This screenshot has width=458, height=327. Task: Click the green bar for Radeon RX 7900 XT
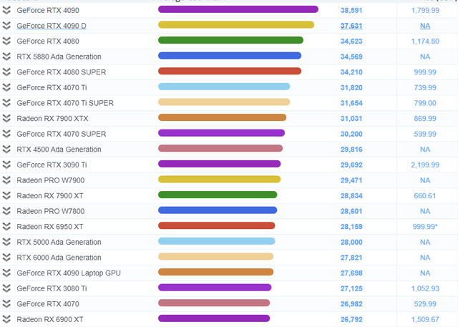217,195
